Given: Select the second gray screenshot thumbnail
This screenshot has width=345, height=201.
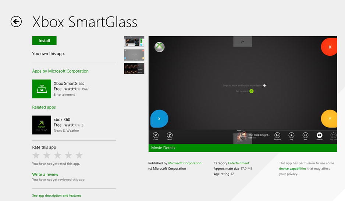Looking at the screenshot, I should click(134, 55).
